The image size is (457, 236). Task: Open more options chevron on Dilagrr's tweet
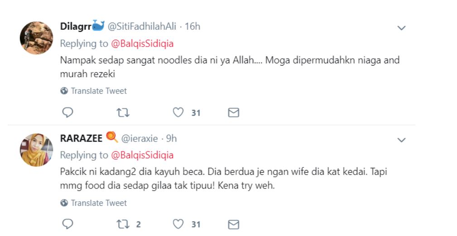coord(401,28)
